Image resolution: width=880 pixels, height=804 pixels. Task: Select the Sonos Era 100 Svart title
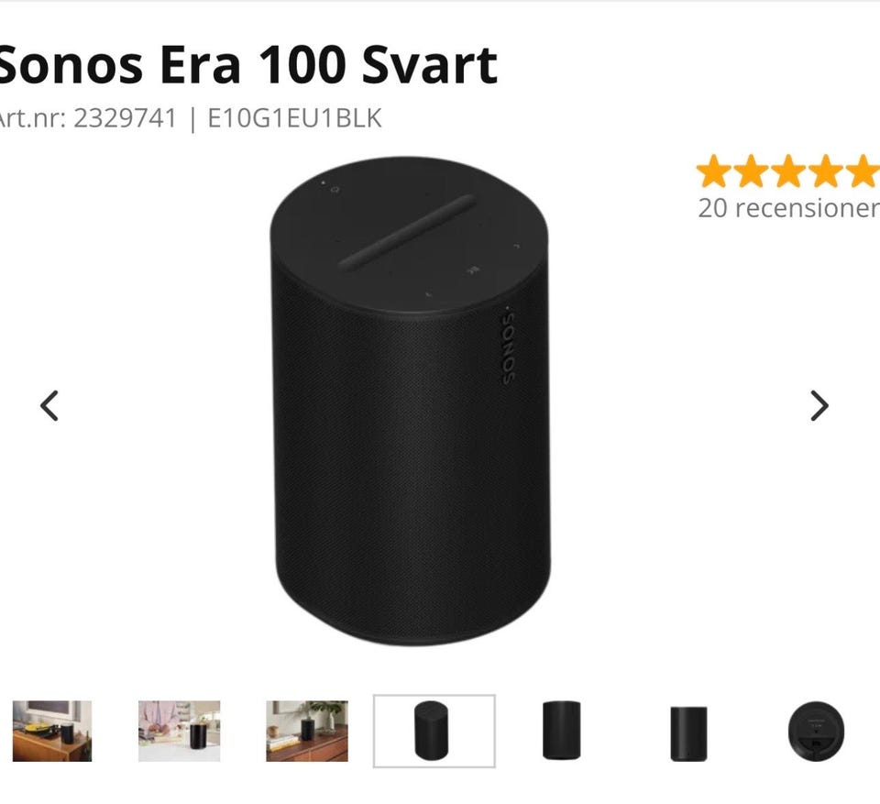click(x=248, y=65)
